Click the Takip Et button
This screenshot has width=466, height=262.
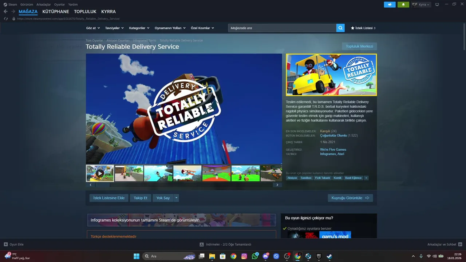(x=141, y=198)
